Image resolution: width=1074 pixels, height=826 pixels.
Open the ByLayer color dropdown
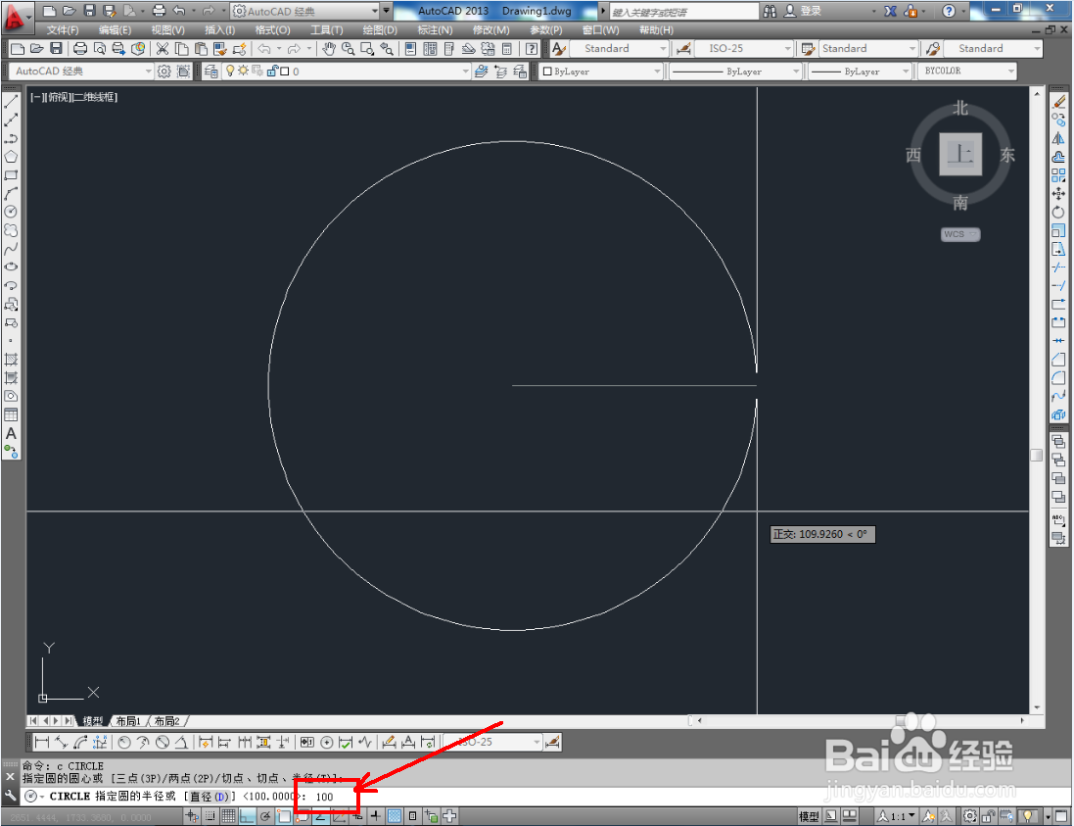coord(601,72)
